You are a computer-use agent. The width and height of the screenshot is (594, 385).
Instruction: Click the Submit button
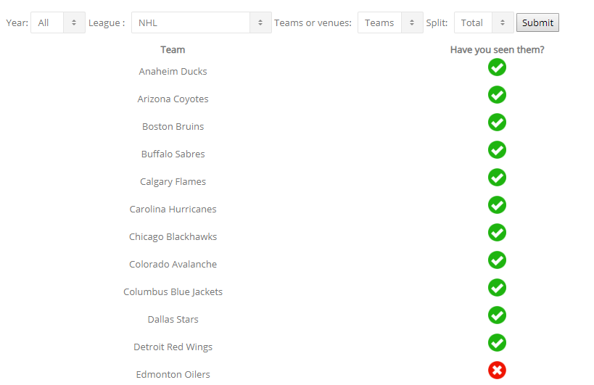(x=537, y=22)
